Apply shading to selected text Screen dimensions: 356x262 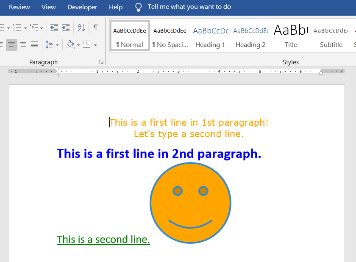point(70,44)
